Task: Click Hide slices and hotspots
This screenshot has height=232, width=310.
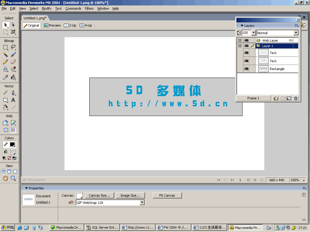Action: (6, 130)
